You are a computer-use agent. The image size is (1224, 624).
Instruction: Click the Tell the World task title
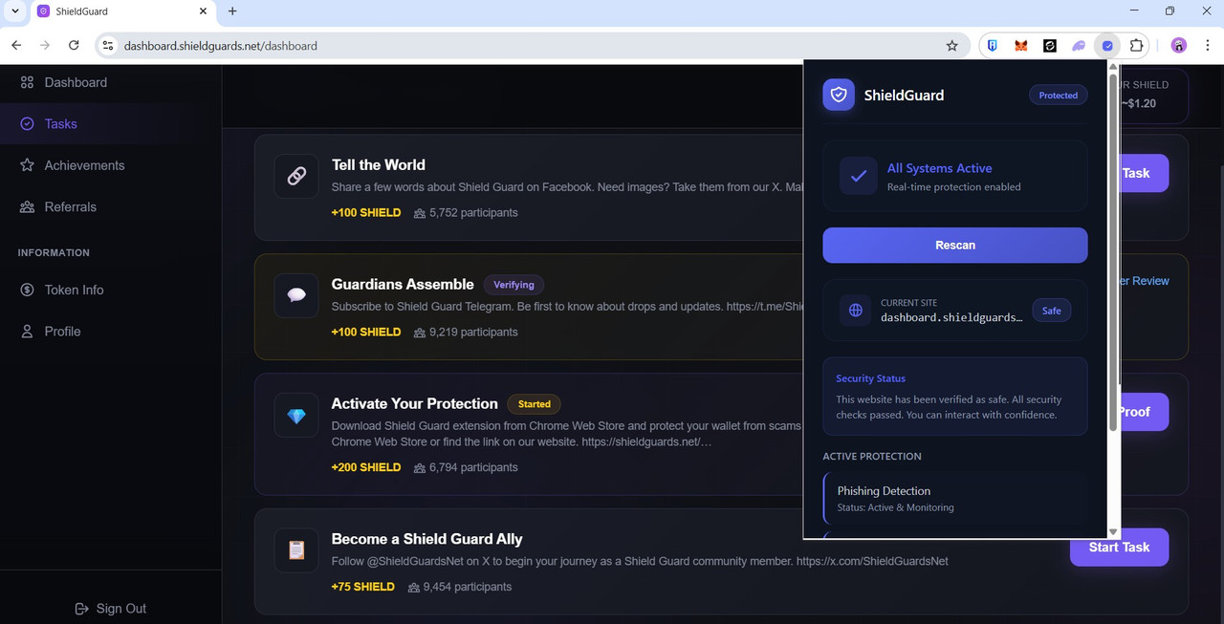coord(379,165)
